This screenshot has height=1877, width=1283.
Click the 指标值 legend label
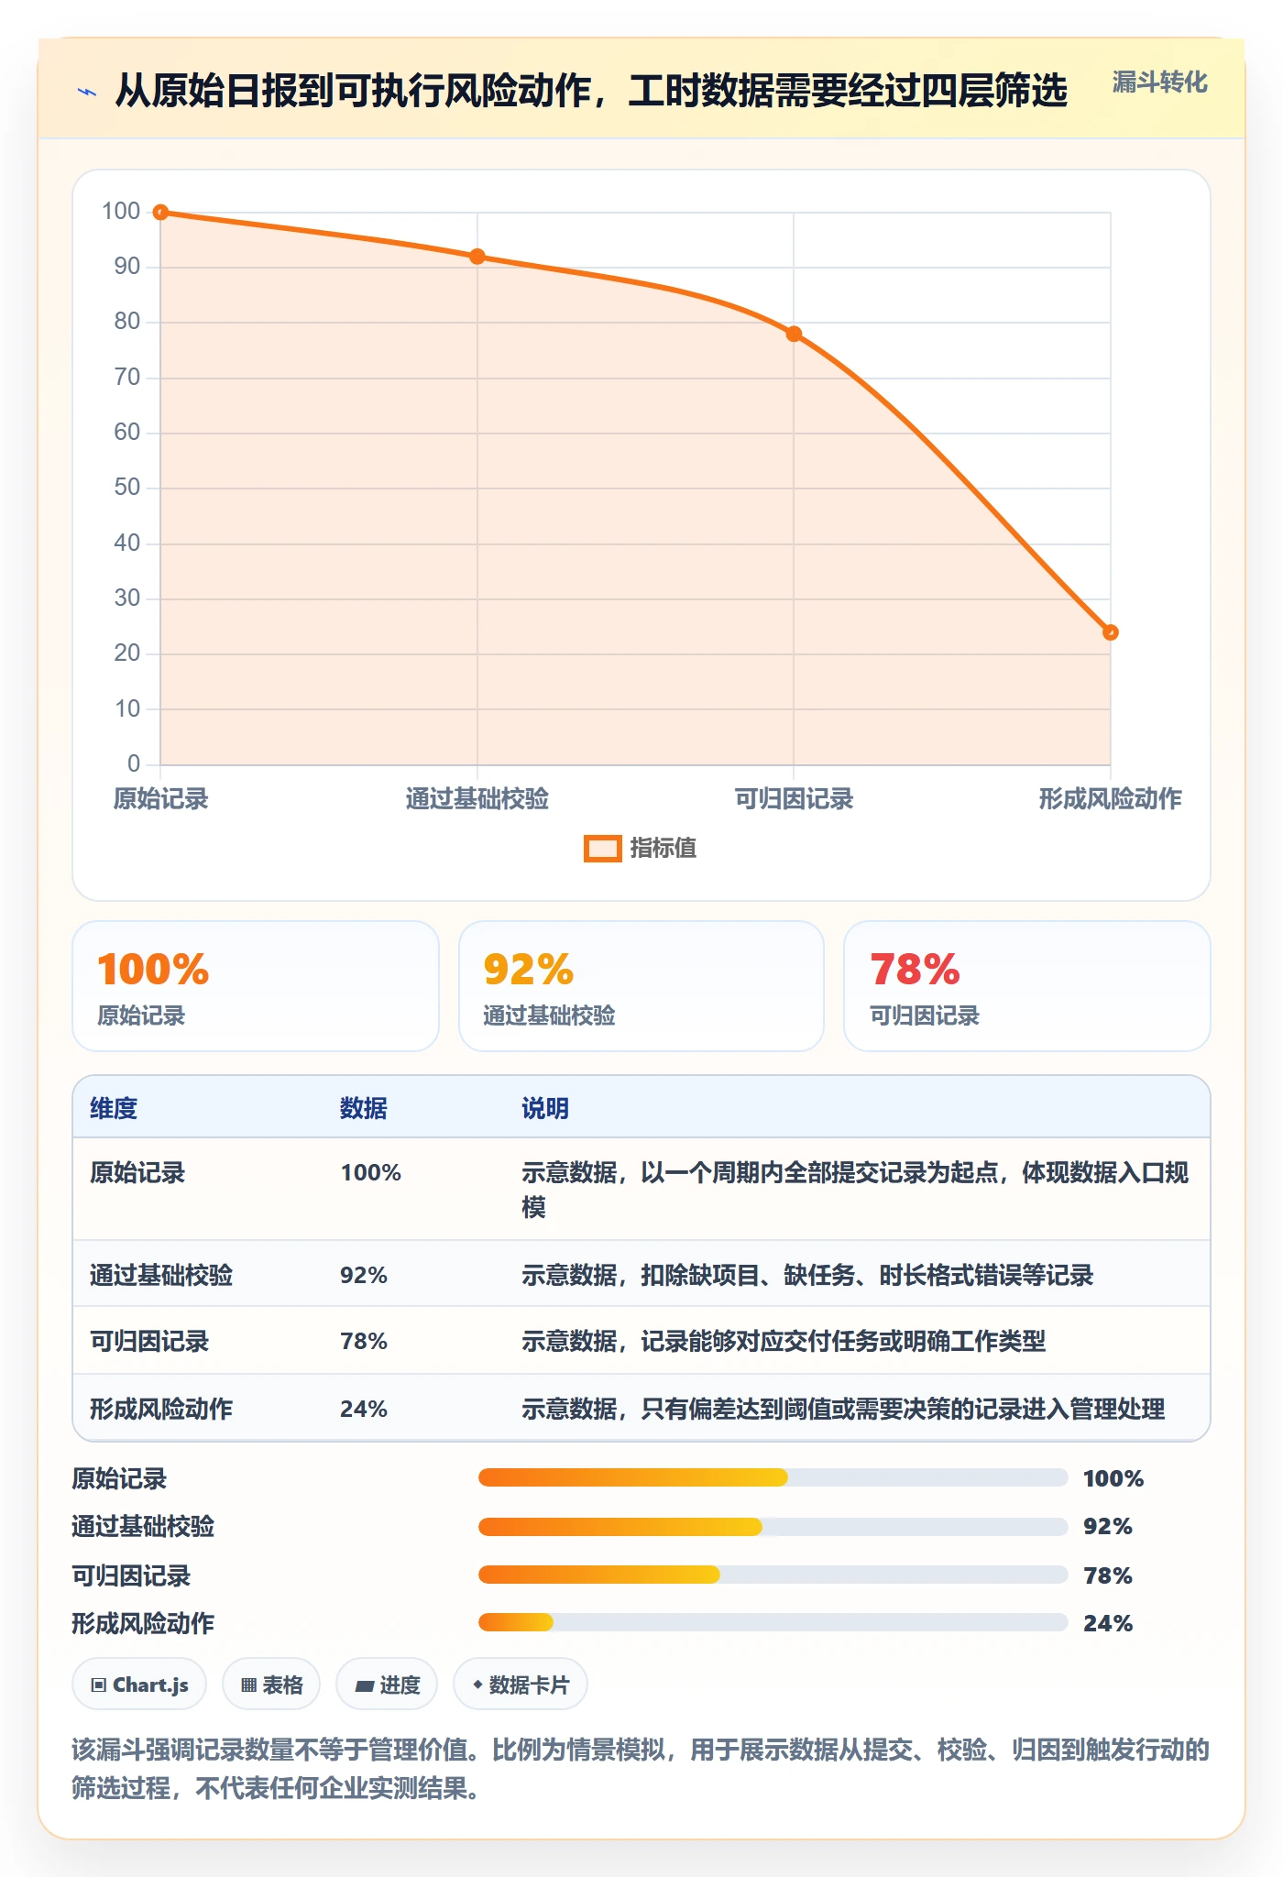pyautogui.click(x=663, y=849)
